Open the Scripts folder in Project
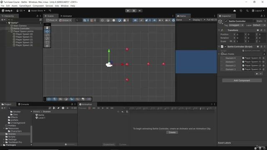The height and width of the screenshot is (150, 267). (x=10, y=137)
